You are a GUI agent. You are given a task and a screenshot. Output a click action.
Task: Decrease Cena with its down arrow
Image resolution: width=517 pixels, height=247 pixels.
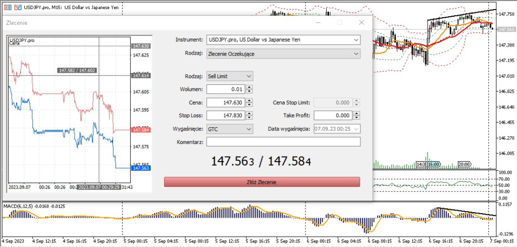[249, 105]
